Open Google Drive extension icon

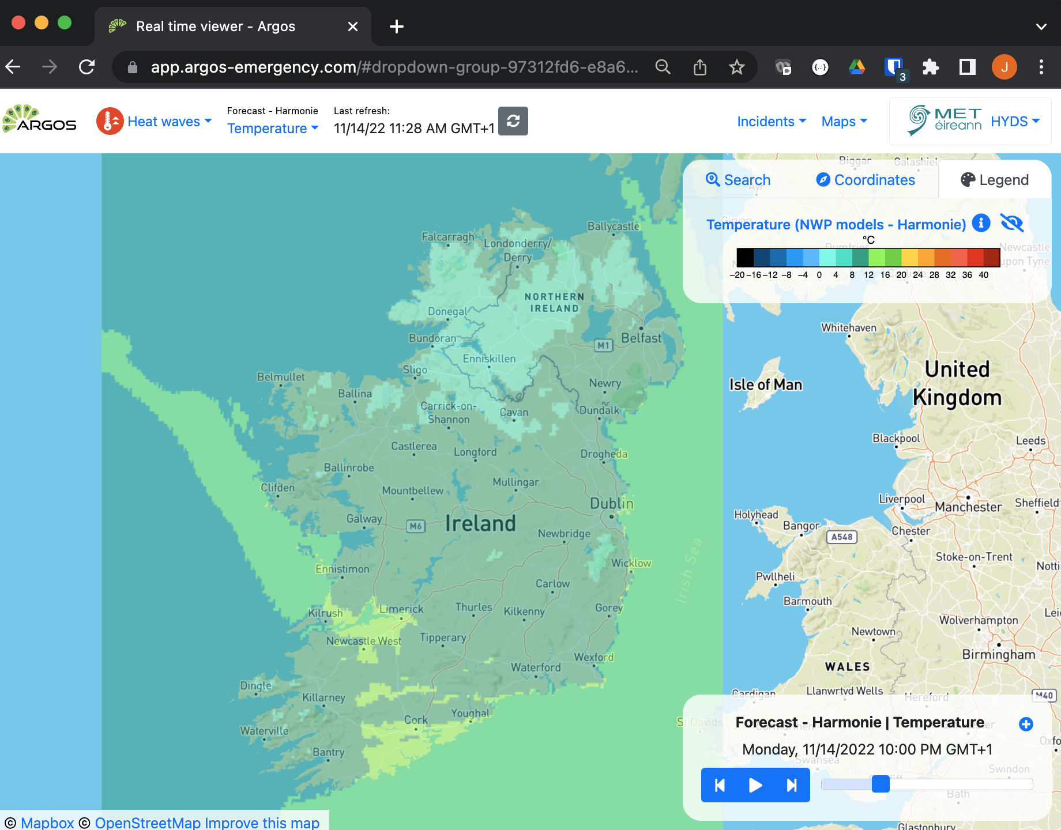[857, 67]
